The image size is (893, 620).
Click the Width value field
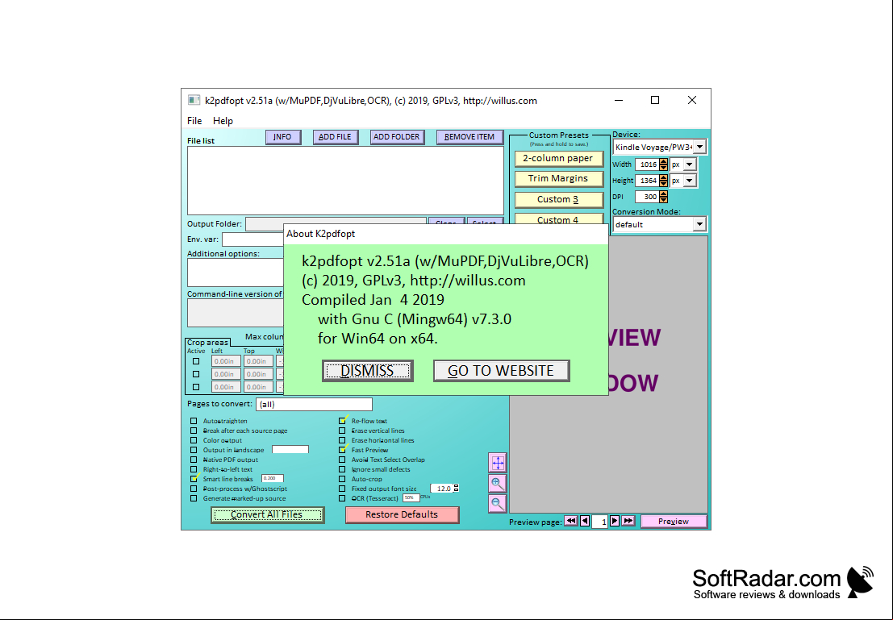(x=648, y=164)
